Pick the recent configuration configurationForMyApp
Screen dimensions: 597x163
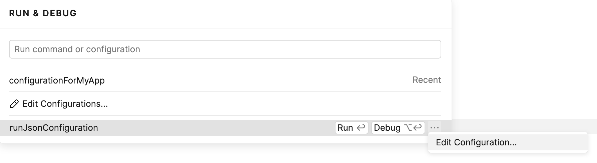[x=57, y=81]
